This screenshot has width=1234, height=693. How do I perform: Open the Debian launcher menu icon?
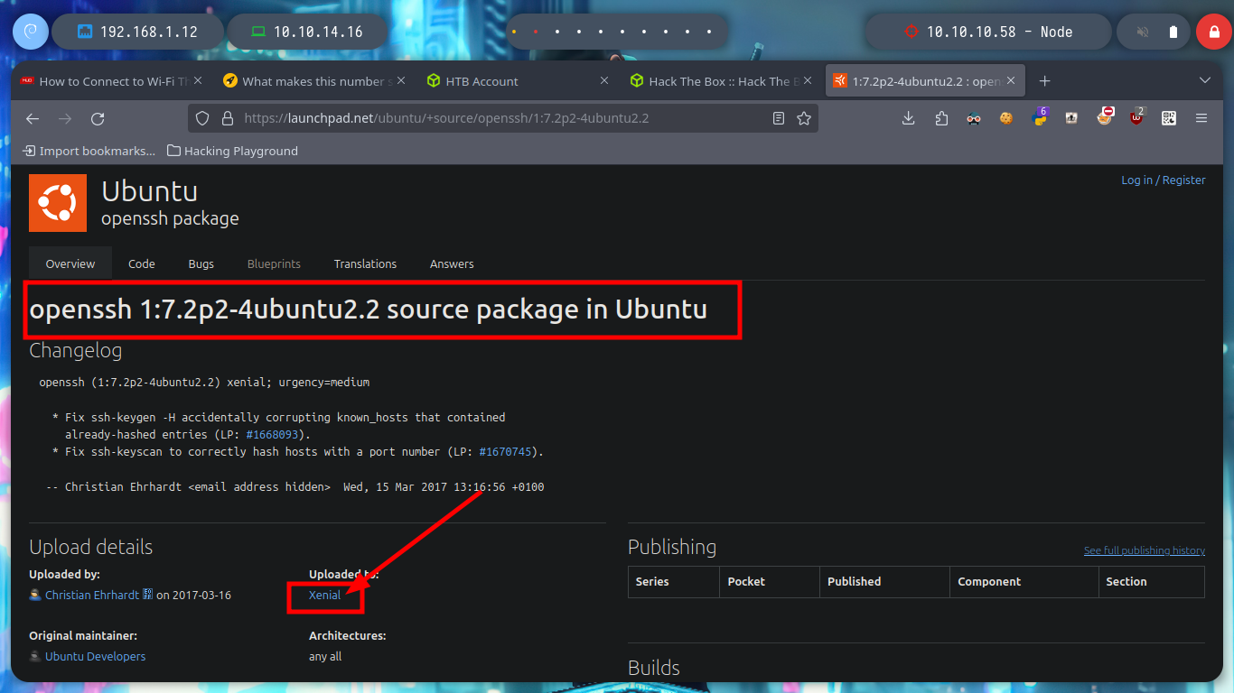[30, 32]
